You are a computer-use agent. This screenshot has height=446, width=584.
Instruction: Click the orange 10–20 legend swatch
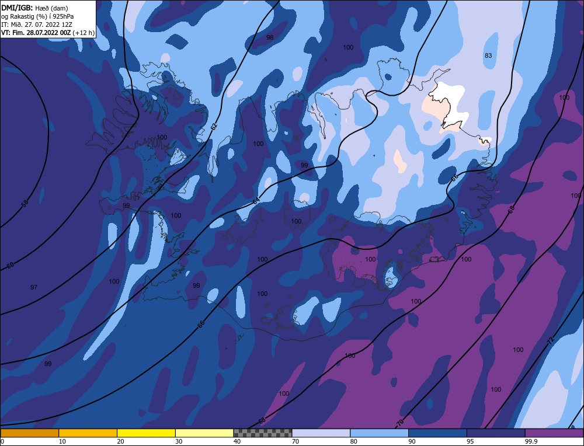tap(88, 433)
